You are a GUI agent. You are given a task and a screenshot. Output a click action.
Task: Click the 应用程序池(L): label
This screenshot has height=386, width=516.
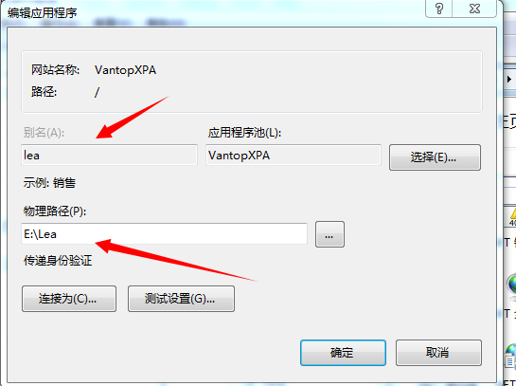244,133
